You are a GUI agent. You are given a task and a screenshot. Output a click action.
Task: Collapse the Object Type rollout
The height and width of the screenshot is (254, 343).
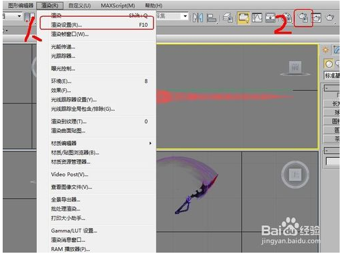332,88
